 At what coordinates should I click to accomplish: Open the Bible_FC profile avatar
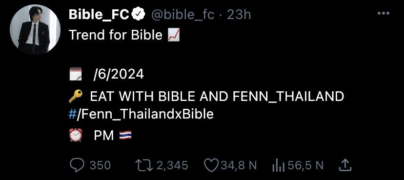[x=35, y=30]
